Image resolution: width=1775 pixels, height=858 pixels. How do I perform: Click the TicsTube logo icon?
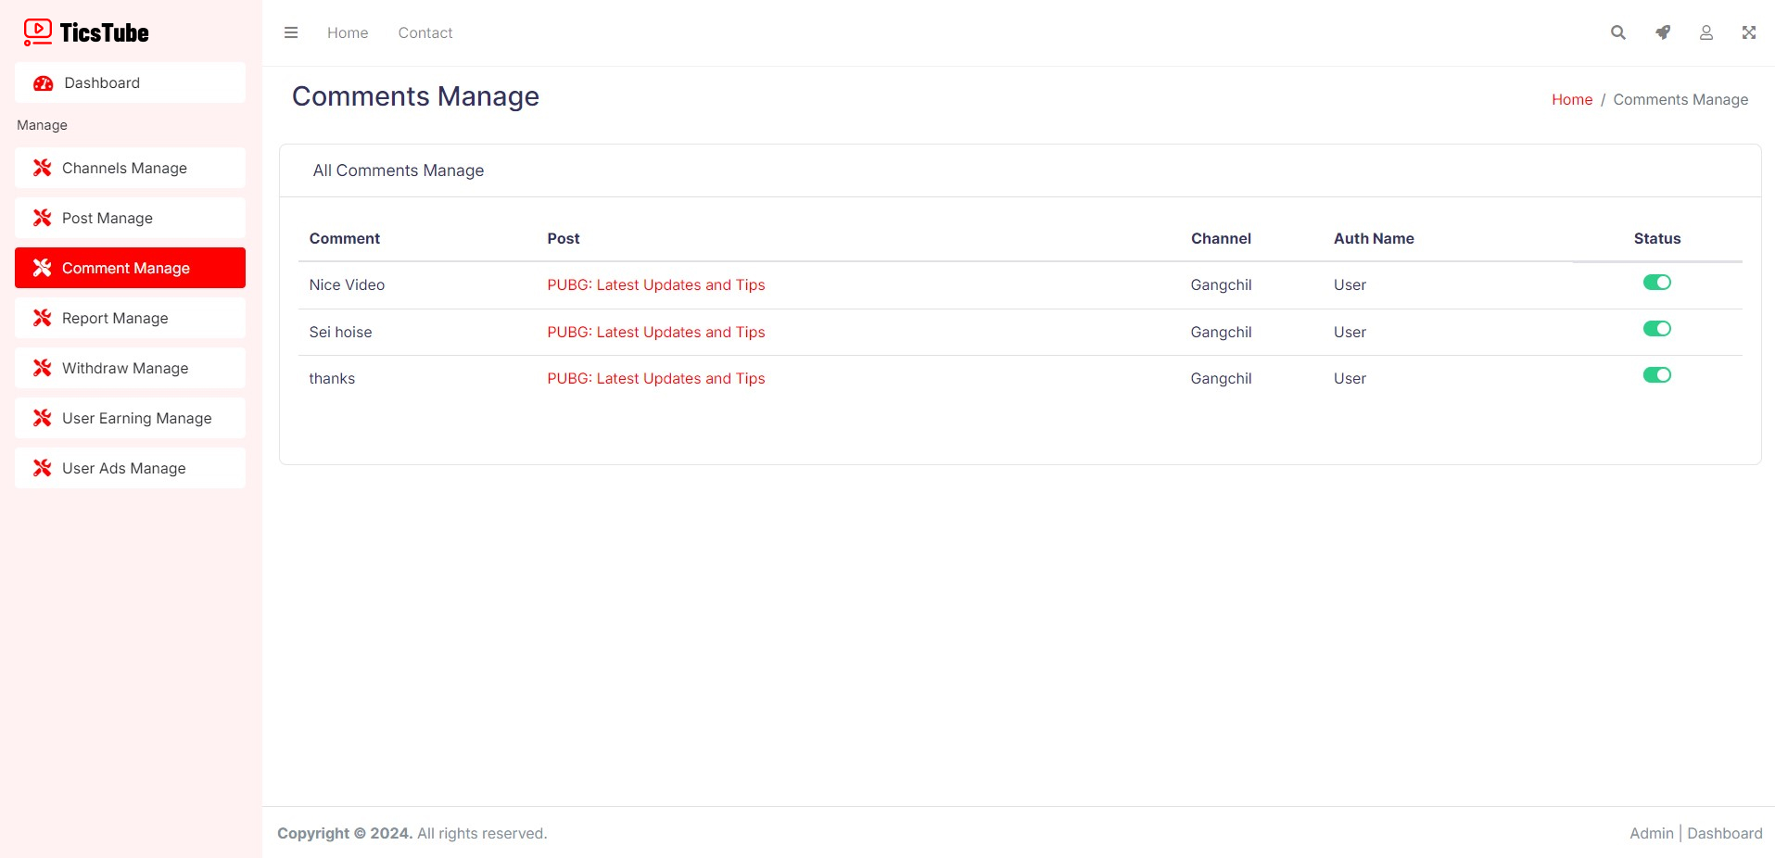38,32
